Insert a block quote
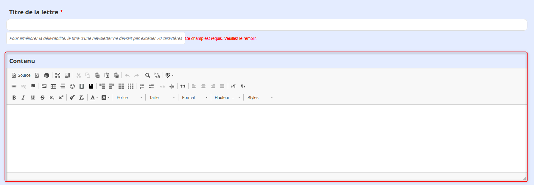 183,86
